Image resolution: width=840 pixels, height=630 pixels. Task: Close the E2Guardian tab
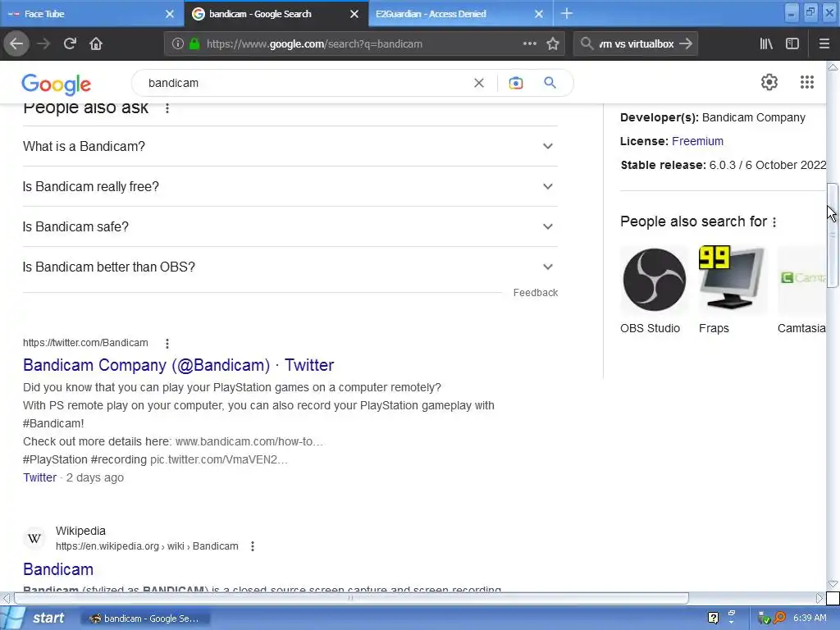[x=539, y=14]
